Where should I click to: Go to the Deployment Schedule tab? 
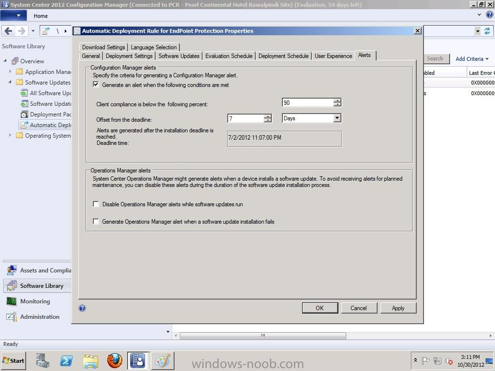[x=283, y=56]
